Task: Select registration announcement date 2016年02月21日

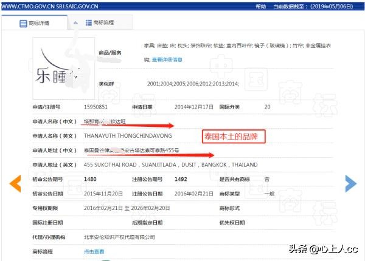Action: (x=194, y=194)
